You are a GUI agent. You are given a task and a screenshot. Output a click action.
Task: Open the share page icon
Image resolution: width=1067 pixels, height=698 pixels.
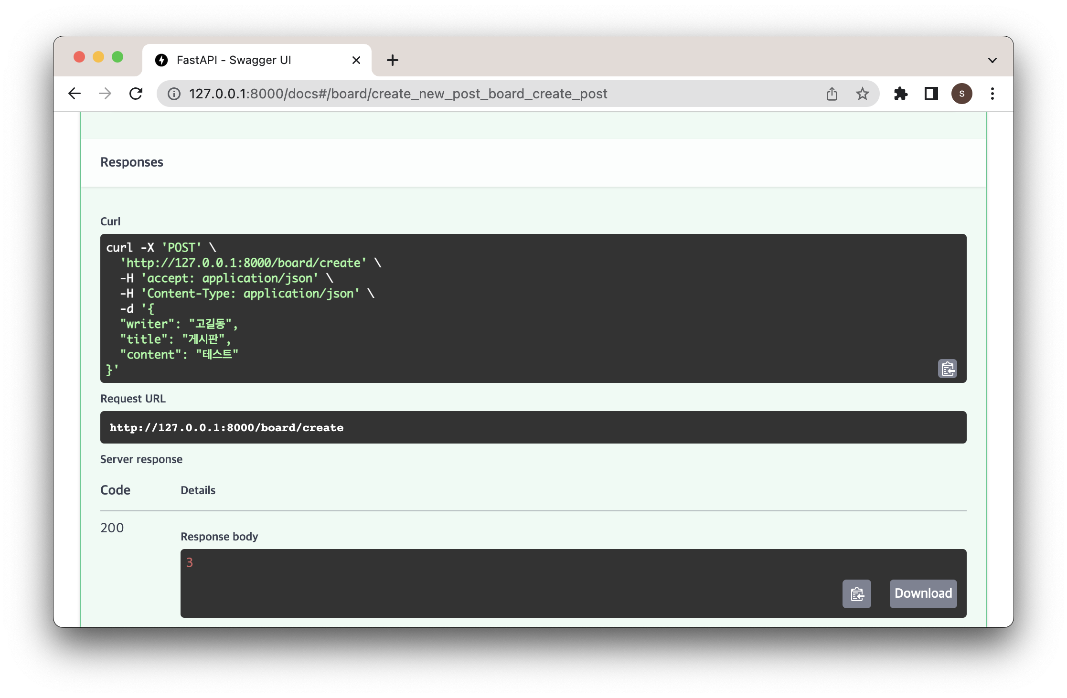pos(832,94)
